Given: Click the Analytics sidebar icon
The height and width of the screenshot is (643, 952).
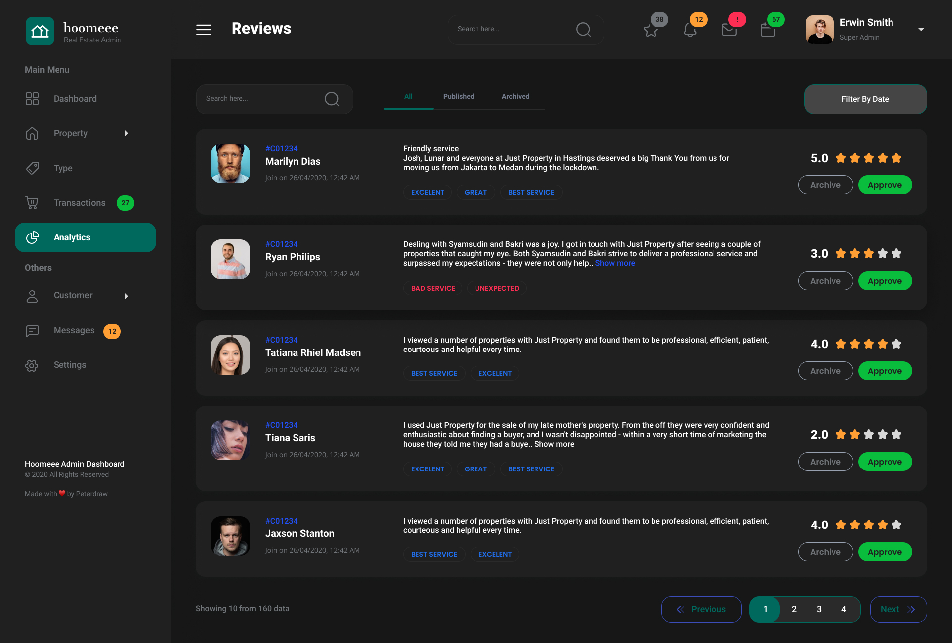Looking at the screenshot, I should coord(32,237).
